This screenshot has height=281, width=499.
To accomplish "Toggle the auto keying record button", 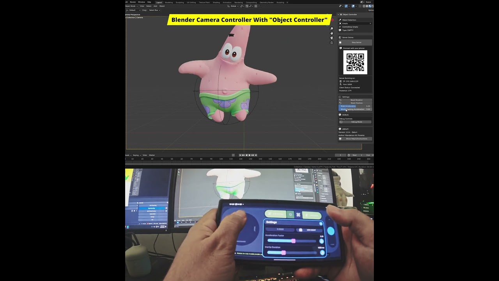I will point(234,155).
